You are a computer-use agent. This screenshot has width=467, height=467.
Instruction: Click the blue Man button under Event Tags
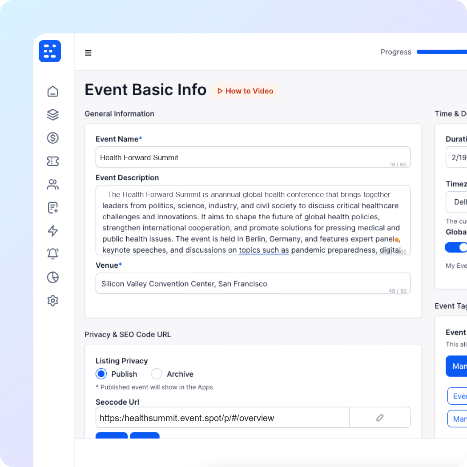click(457, 366)
